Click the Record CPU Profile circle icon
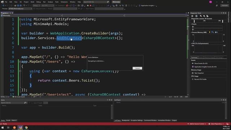Viewport: 231px width, 130px height. [x=192, y=79]
